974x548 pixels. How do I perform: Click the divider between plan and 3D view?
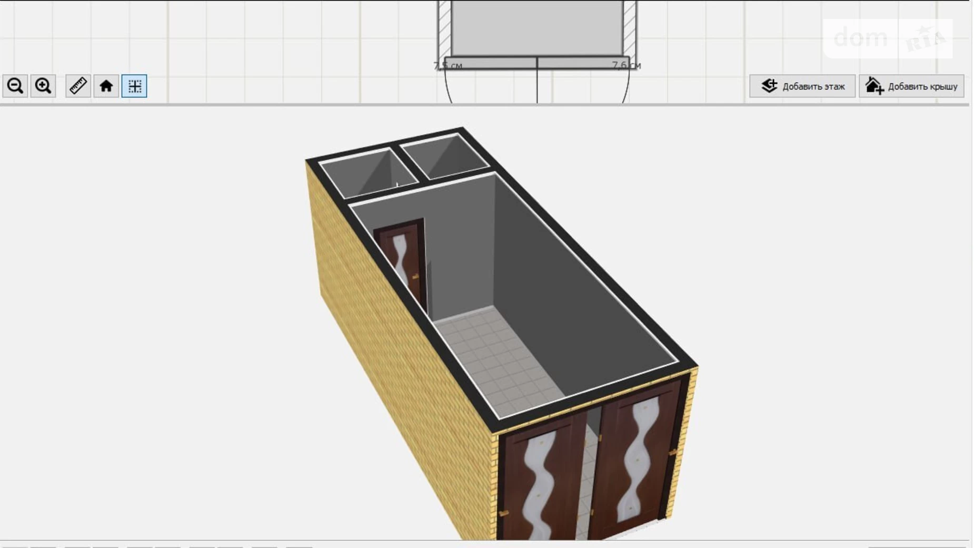pyautogui.click(x=484, y=105)
